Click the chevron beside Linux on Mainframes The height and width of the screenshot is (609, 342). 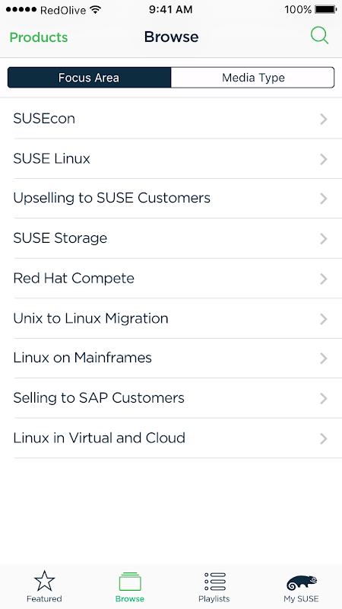pyautogui.click(x=324, y=358)
